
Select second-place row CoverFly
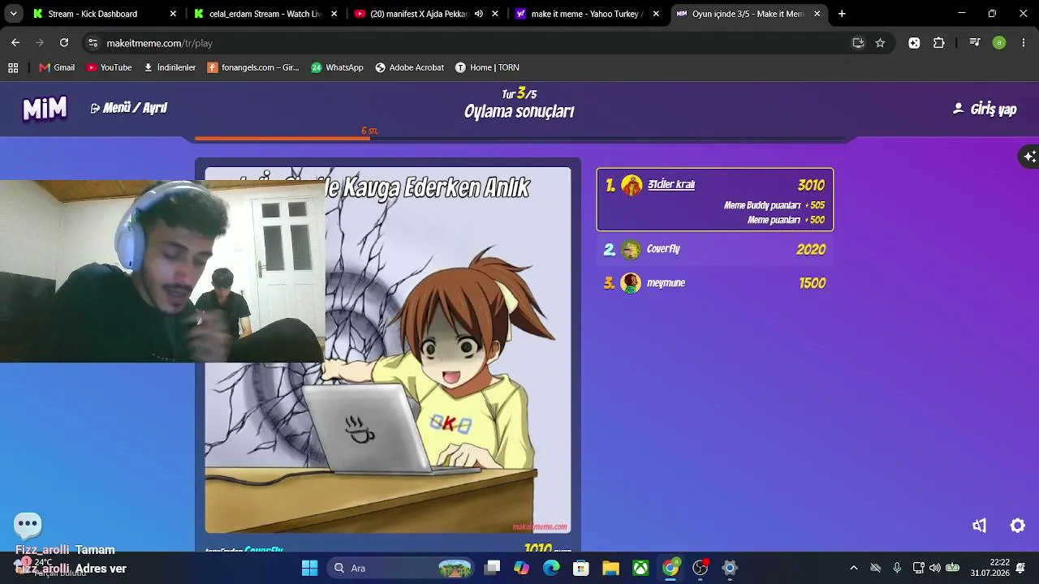point(715,250)
